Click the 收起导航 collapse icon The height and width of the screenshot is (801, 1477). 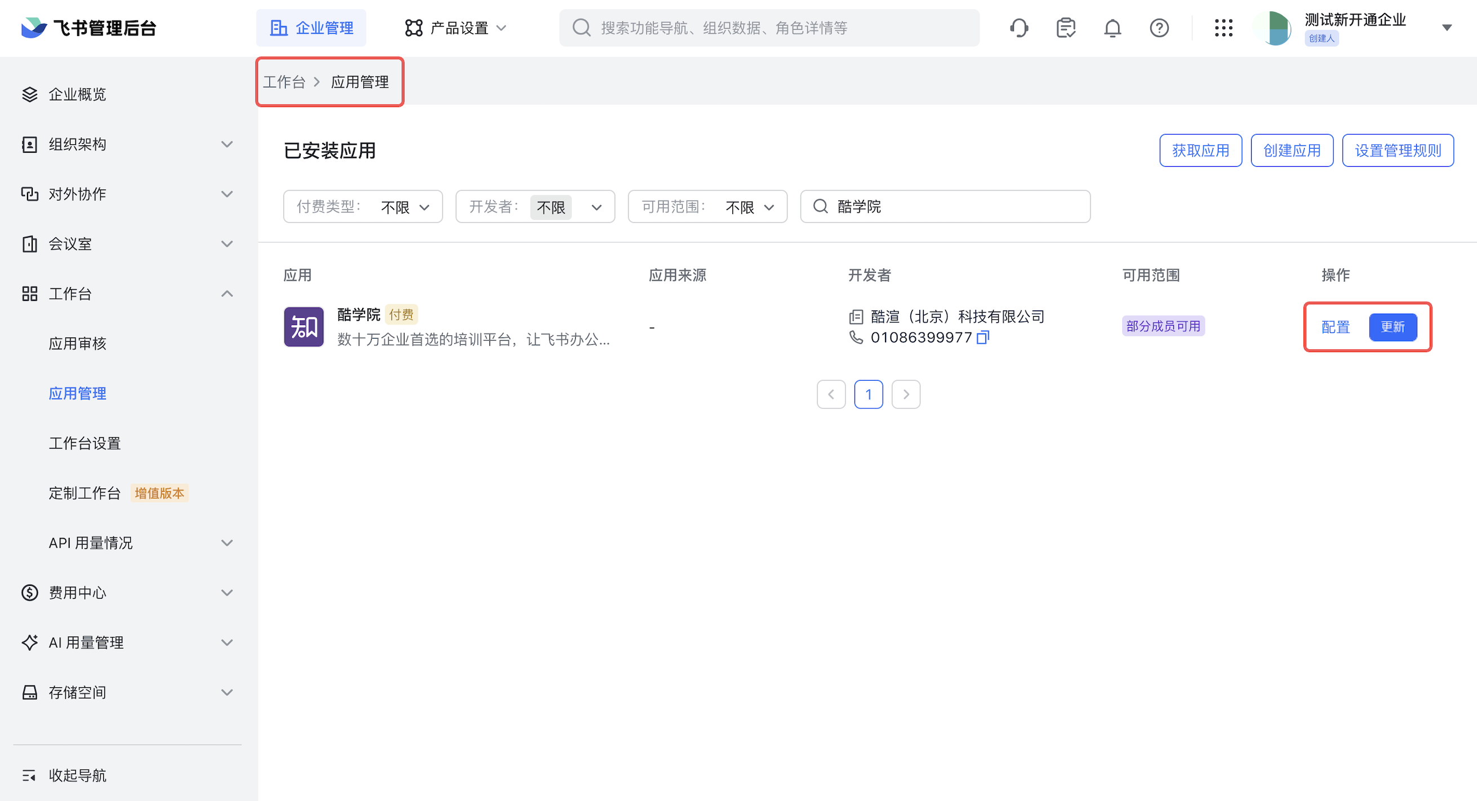pos(29,775)
